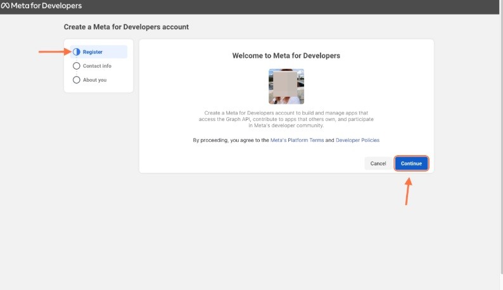Image resolution: width=503 pixels, height=290 pixels.
Task: Click the Contact info step circle
Action: pyautogui.click(x=77, y=66)
